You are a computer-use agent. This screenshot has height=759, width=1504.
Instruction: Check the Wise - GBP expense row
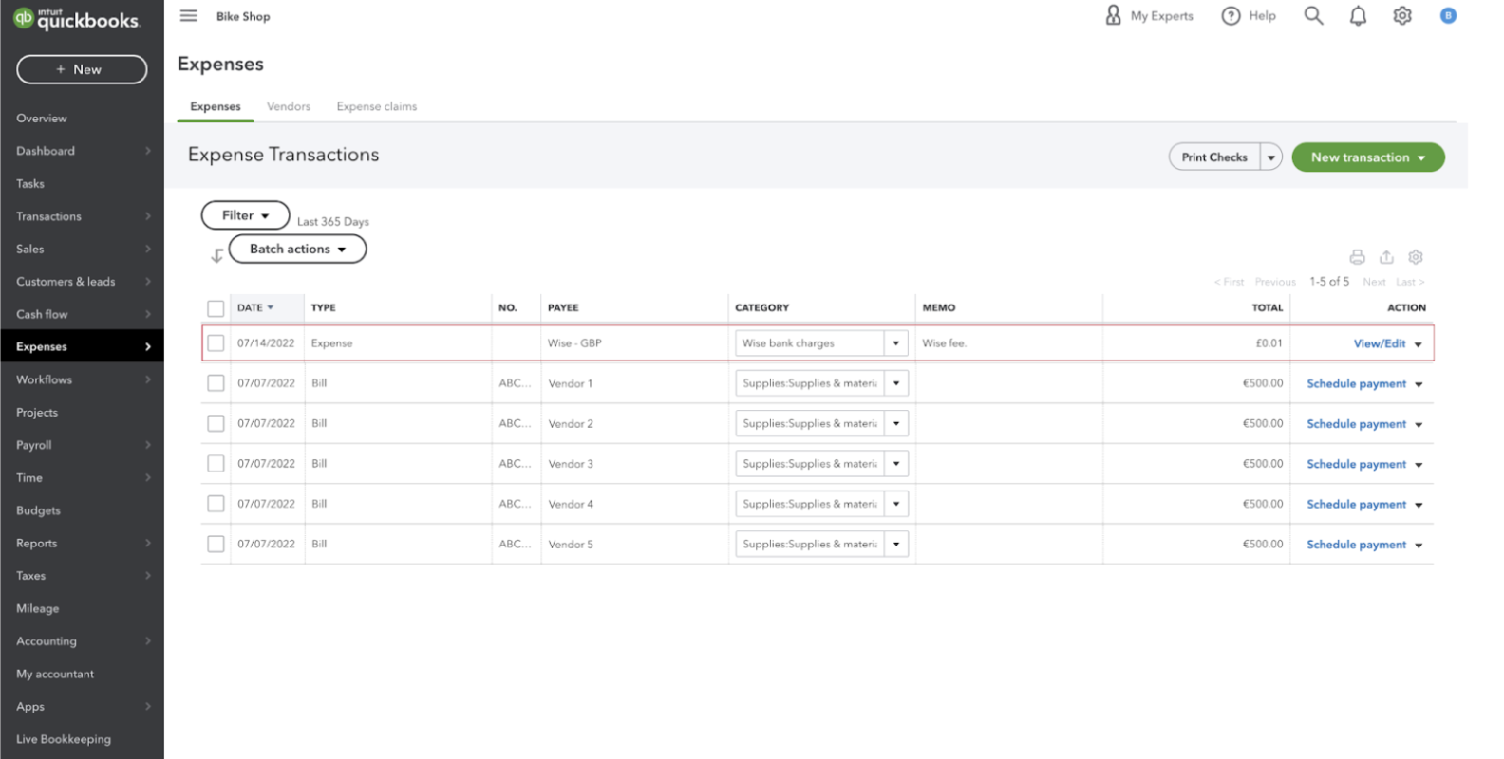point(216,343)
